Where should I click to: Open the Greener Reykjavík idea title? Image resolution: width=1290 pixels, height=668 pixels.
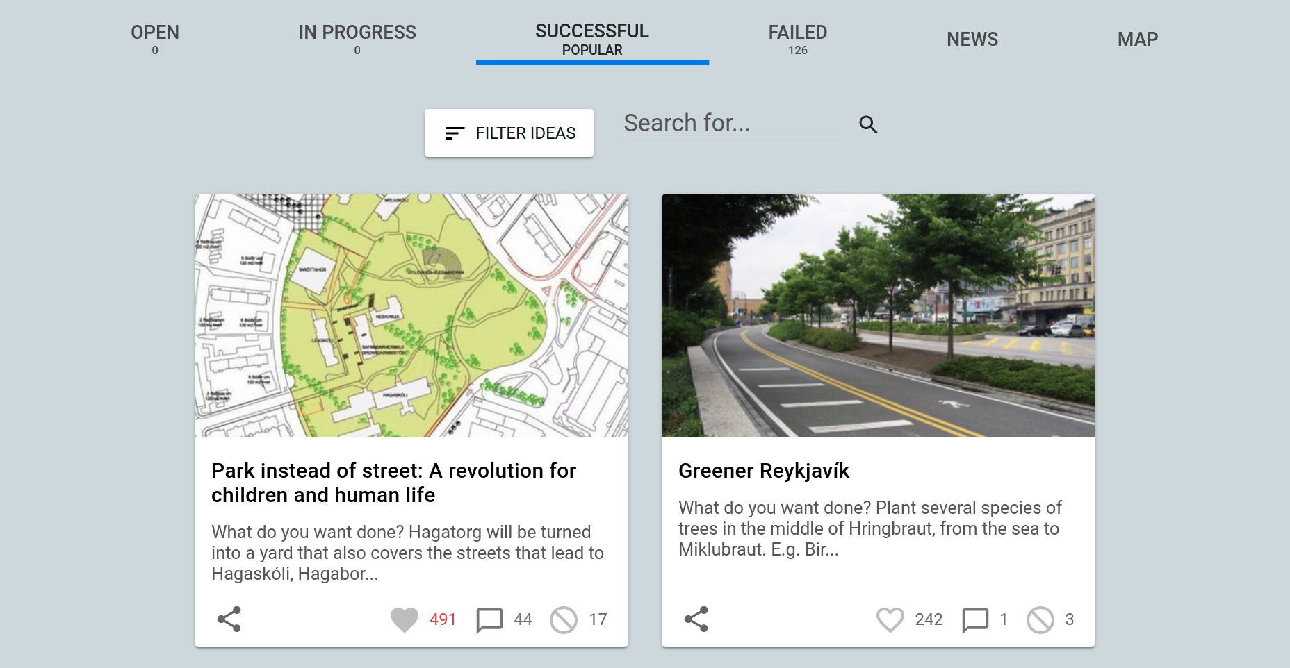coord(764,471)
